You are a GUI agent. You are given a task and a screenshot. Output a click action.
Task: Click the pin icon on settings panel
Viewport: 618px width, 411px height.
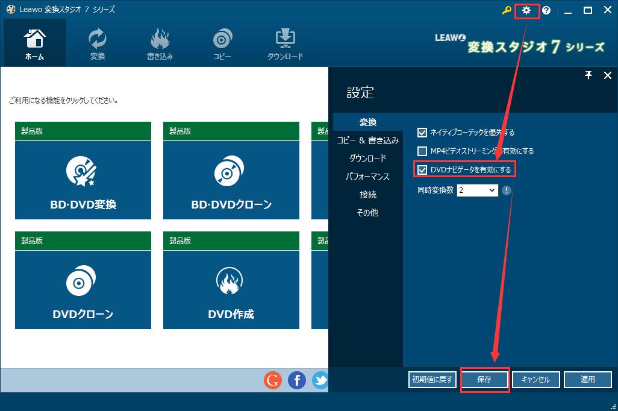tap(588, 75)
